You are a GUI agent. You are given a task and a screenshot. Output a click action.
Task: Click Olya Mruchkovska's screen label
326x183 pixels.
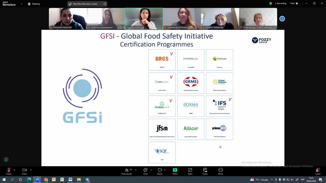click(85, 4)
